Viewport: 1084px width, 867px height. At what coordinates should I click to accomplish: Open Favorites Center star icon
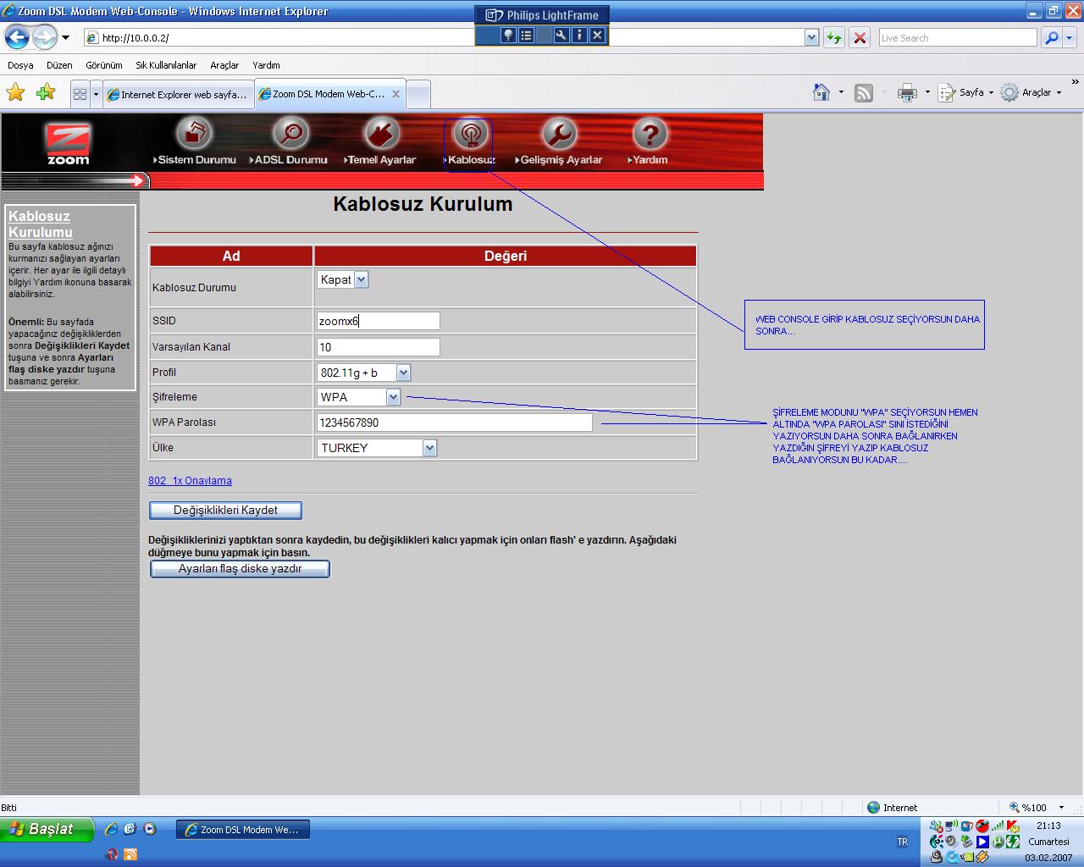point(16,92)
